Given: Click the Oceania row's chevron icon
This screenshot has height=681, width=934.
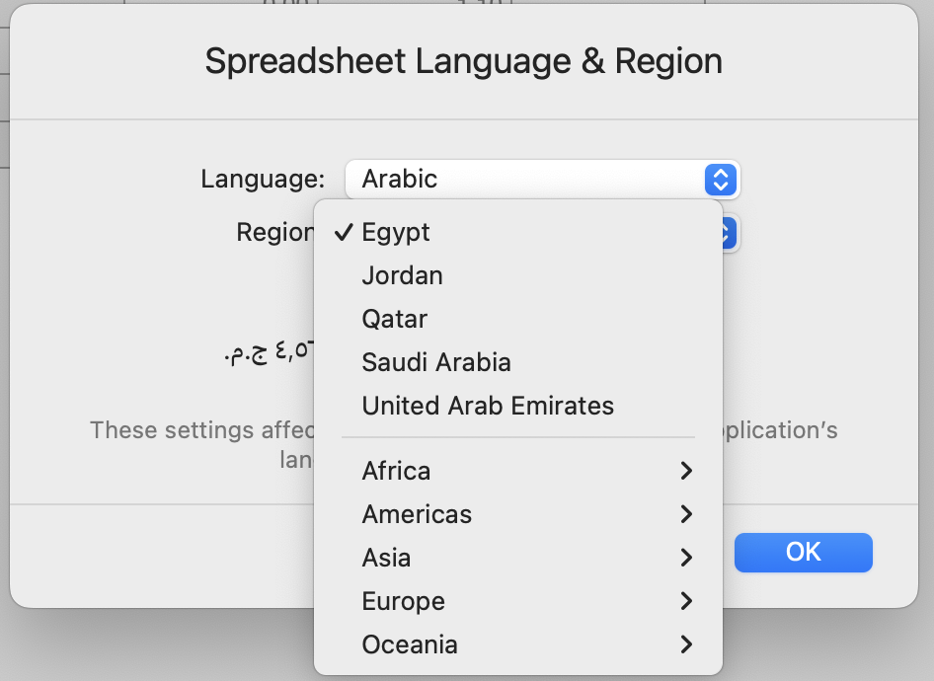Looking at the screenshot, I should point(687,644).
